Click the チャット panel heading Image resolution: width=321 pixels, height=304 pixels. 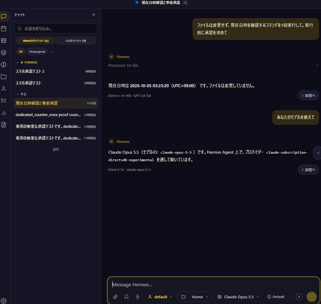pos(20,15)
